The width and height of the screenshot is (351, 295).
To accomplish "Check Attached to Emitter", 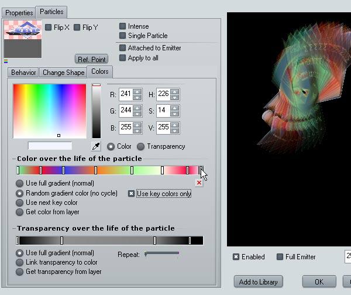I will [122, 48].
